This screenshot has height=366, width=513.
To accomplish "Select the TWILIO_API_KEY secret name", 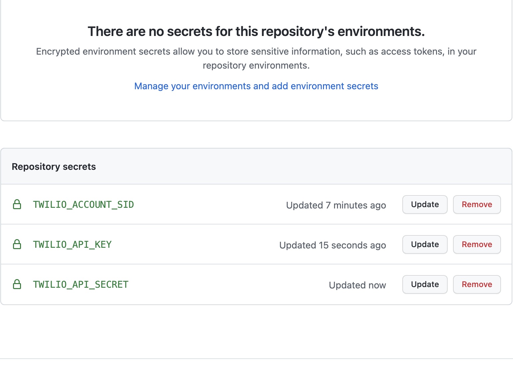I will (x=72, y=244).
